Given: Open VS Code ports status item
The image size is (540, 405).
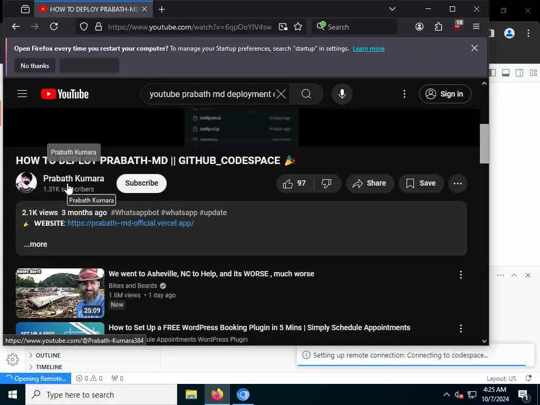Looking at the screenshot, I should coord(118,379).
